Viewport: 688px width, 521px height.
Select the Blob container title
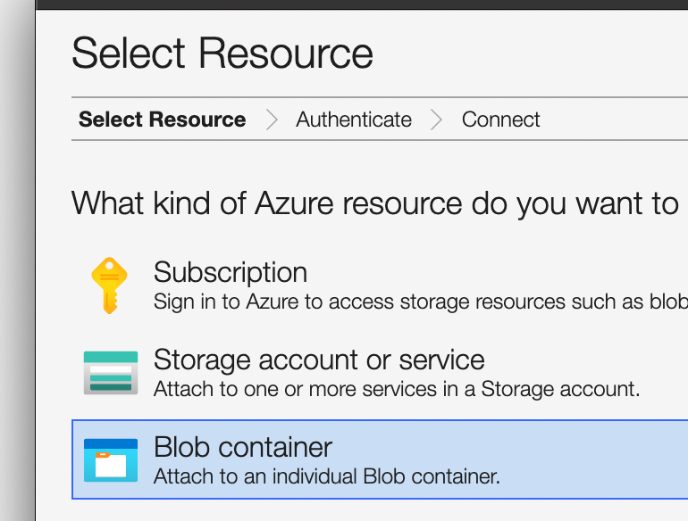(242, 447)
